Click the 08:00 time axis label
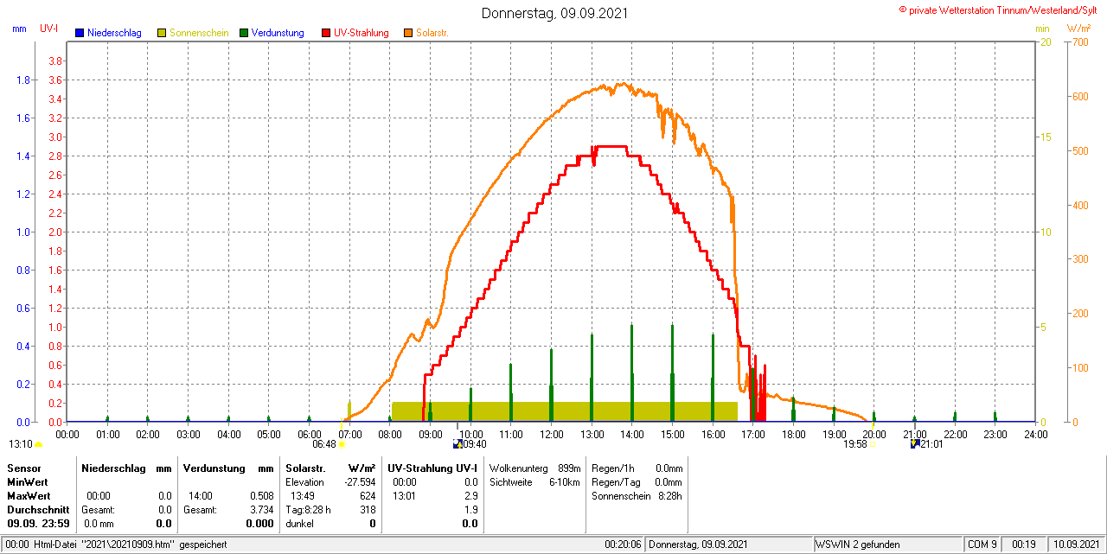 click(390, 434)
